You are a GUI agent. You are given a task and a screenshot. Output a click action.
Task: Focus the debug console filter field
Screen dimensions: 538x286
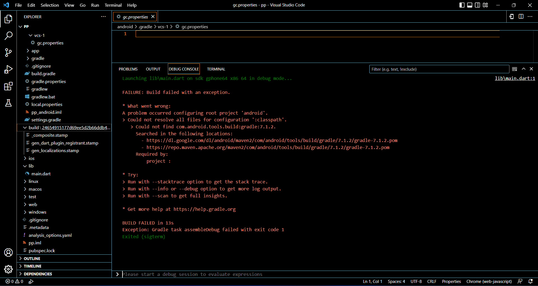point(439,69)
